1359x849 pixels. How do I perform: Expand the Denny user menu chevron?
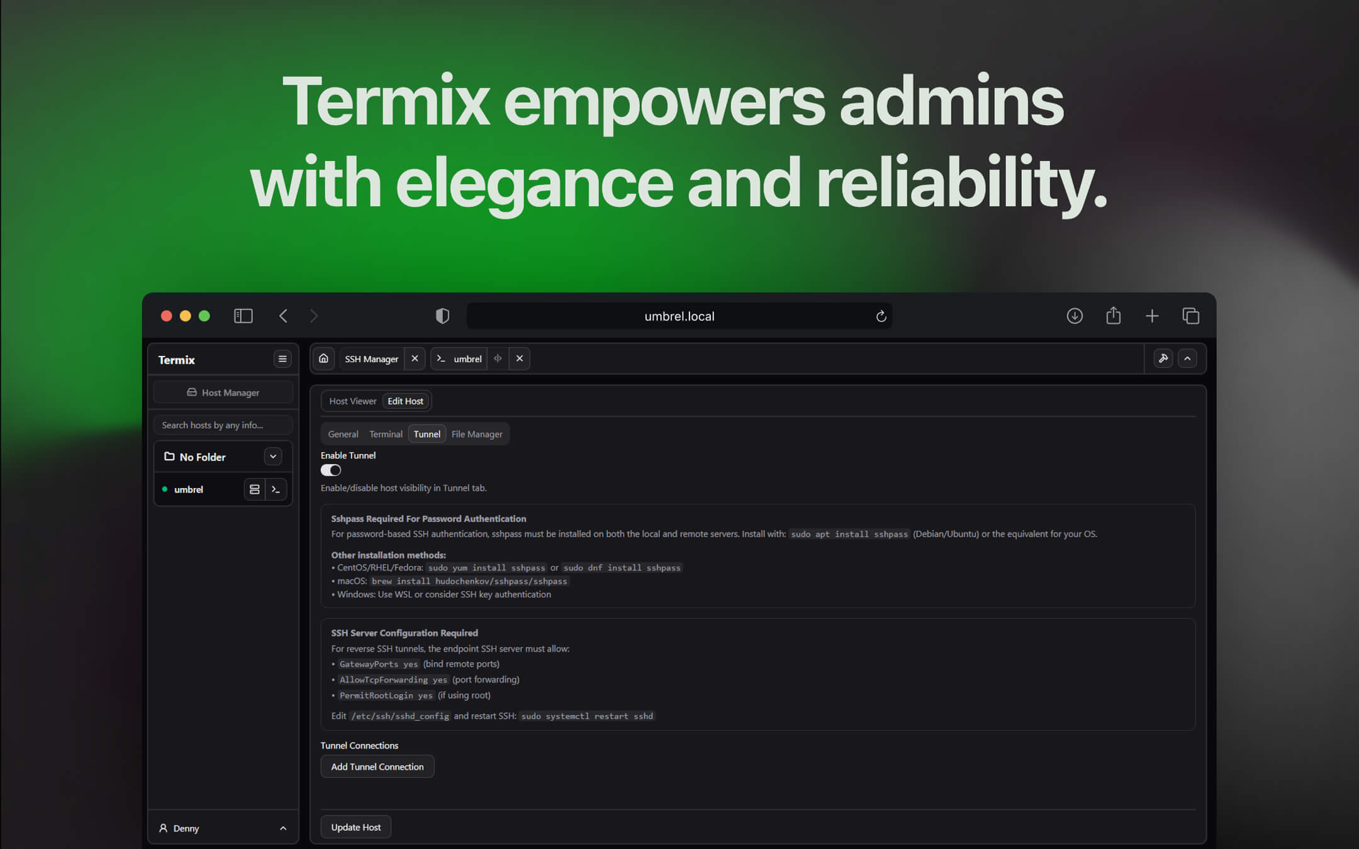[282, 828]
